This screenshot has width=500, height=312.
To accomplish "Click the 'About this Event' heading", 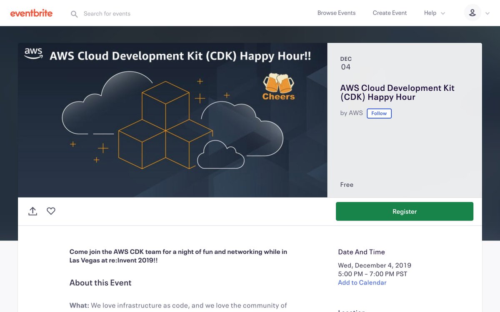I will tap(100, 282).
